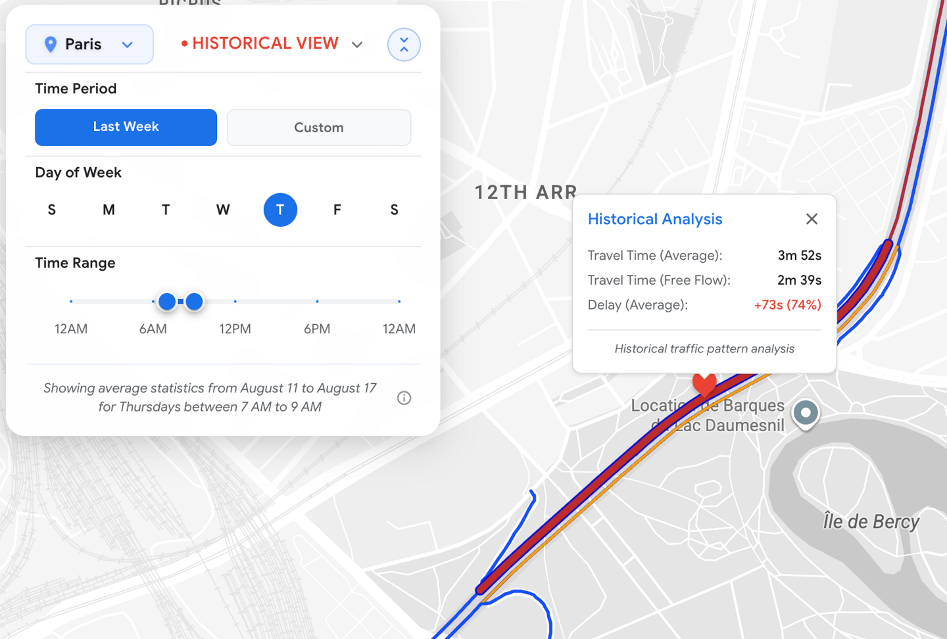Select the Last Week tab
Viewport: 947px width, 639px height.
coord(126,127)
